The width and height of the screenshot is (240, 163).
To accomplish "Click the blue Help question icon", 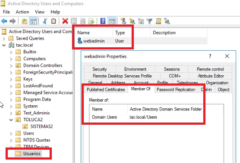I will coord(103,21).
